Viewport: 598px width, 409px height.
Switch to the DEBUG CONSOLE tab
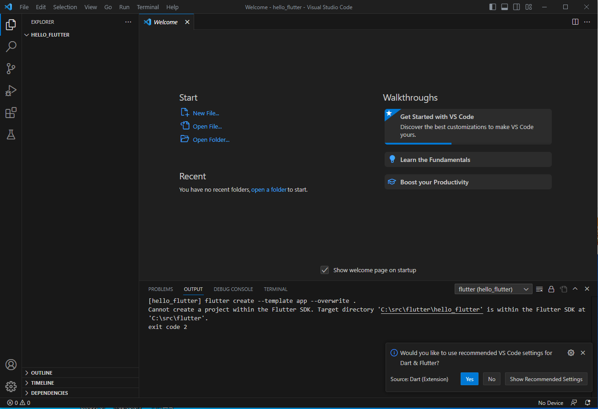coord(233,289)
